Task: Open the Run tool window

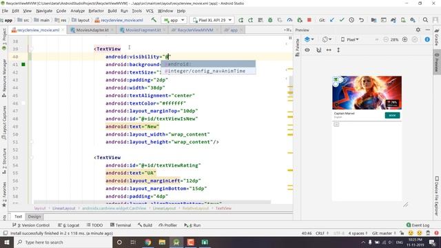Action: point(192,225)
